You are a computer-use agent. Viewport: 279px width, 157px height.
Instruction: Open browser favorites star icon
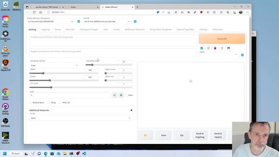pyautogui.click(x=221, y=12)
